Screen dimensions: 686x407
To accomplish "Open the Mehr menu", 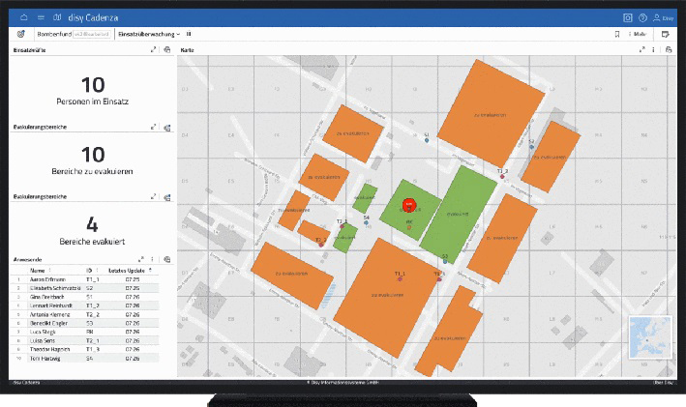I will pyautogui.click(x=638, y=34).
